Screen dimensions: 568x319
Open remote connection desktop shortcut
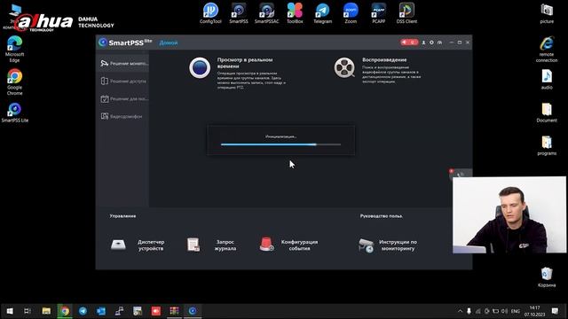pos(547,50)
